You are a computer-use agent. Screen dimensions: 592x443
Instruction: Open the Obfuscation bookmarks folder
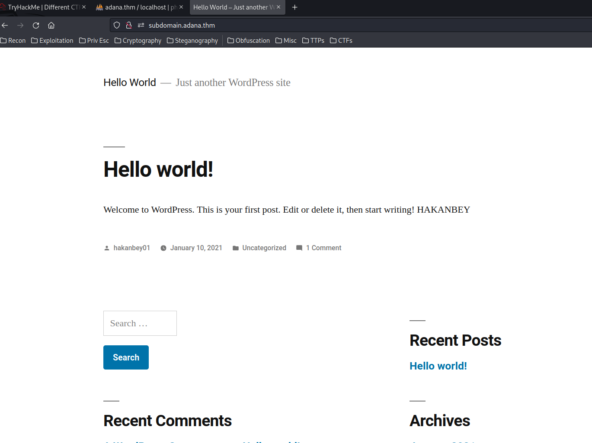(x=249, y=41)
